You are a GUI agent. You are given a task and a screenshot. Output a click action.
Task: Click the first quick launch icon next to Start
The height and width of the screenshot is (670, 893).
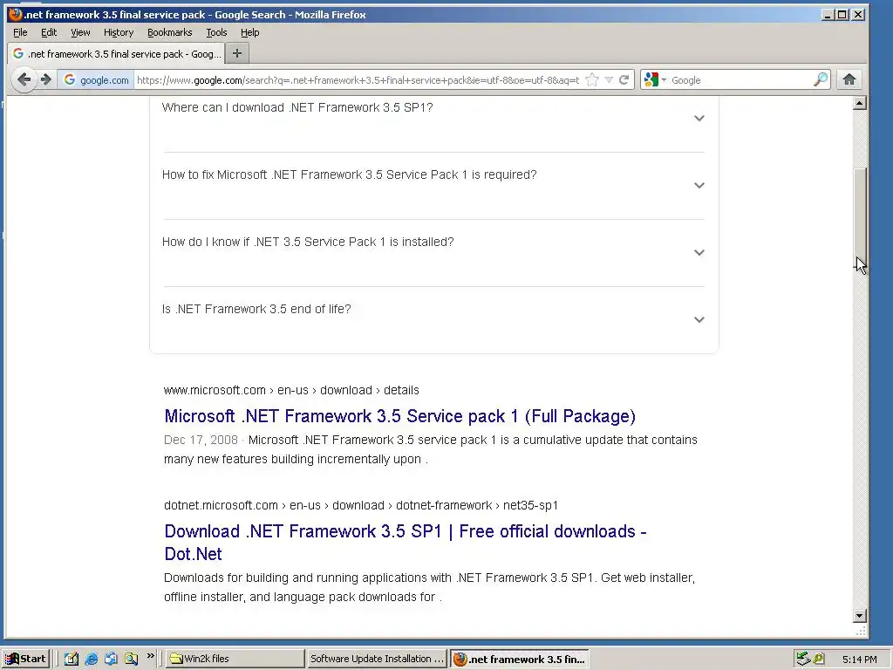(72, 659)
